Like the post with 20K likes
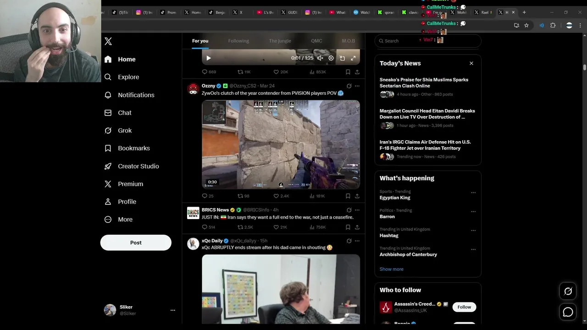This screenshot has height=330, width=587. 281,72
